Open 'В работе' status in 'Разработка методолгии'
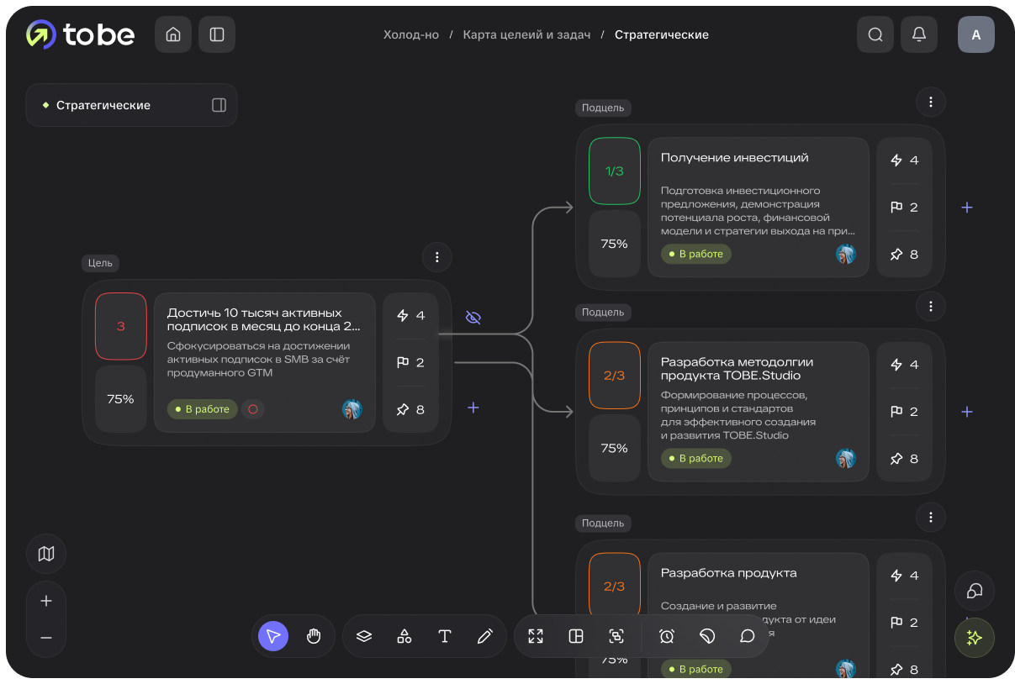Screen dimensions: 1015x684 (695, 458)
